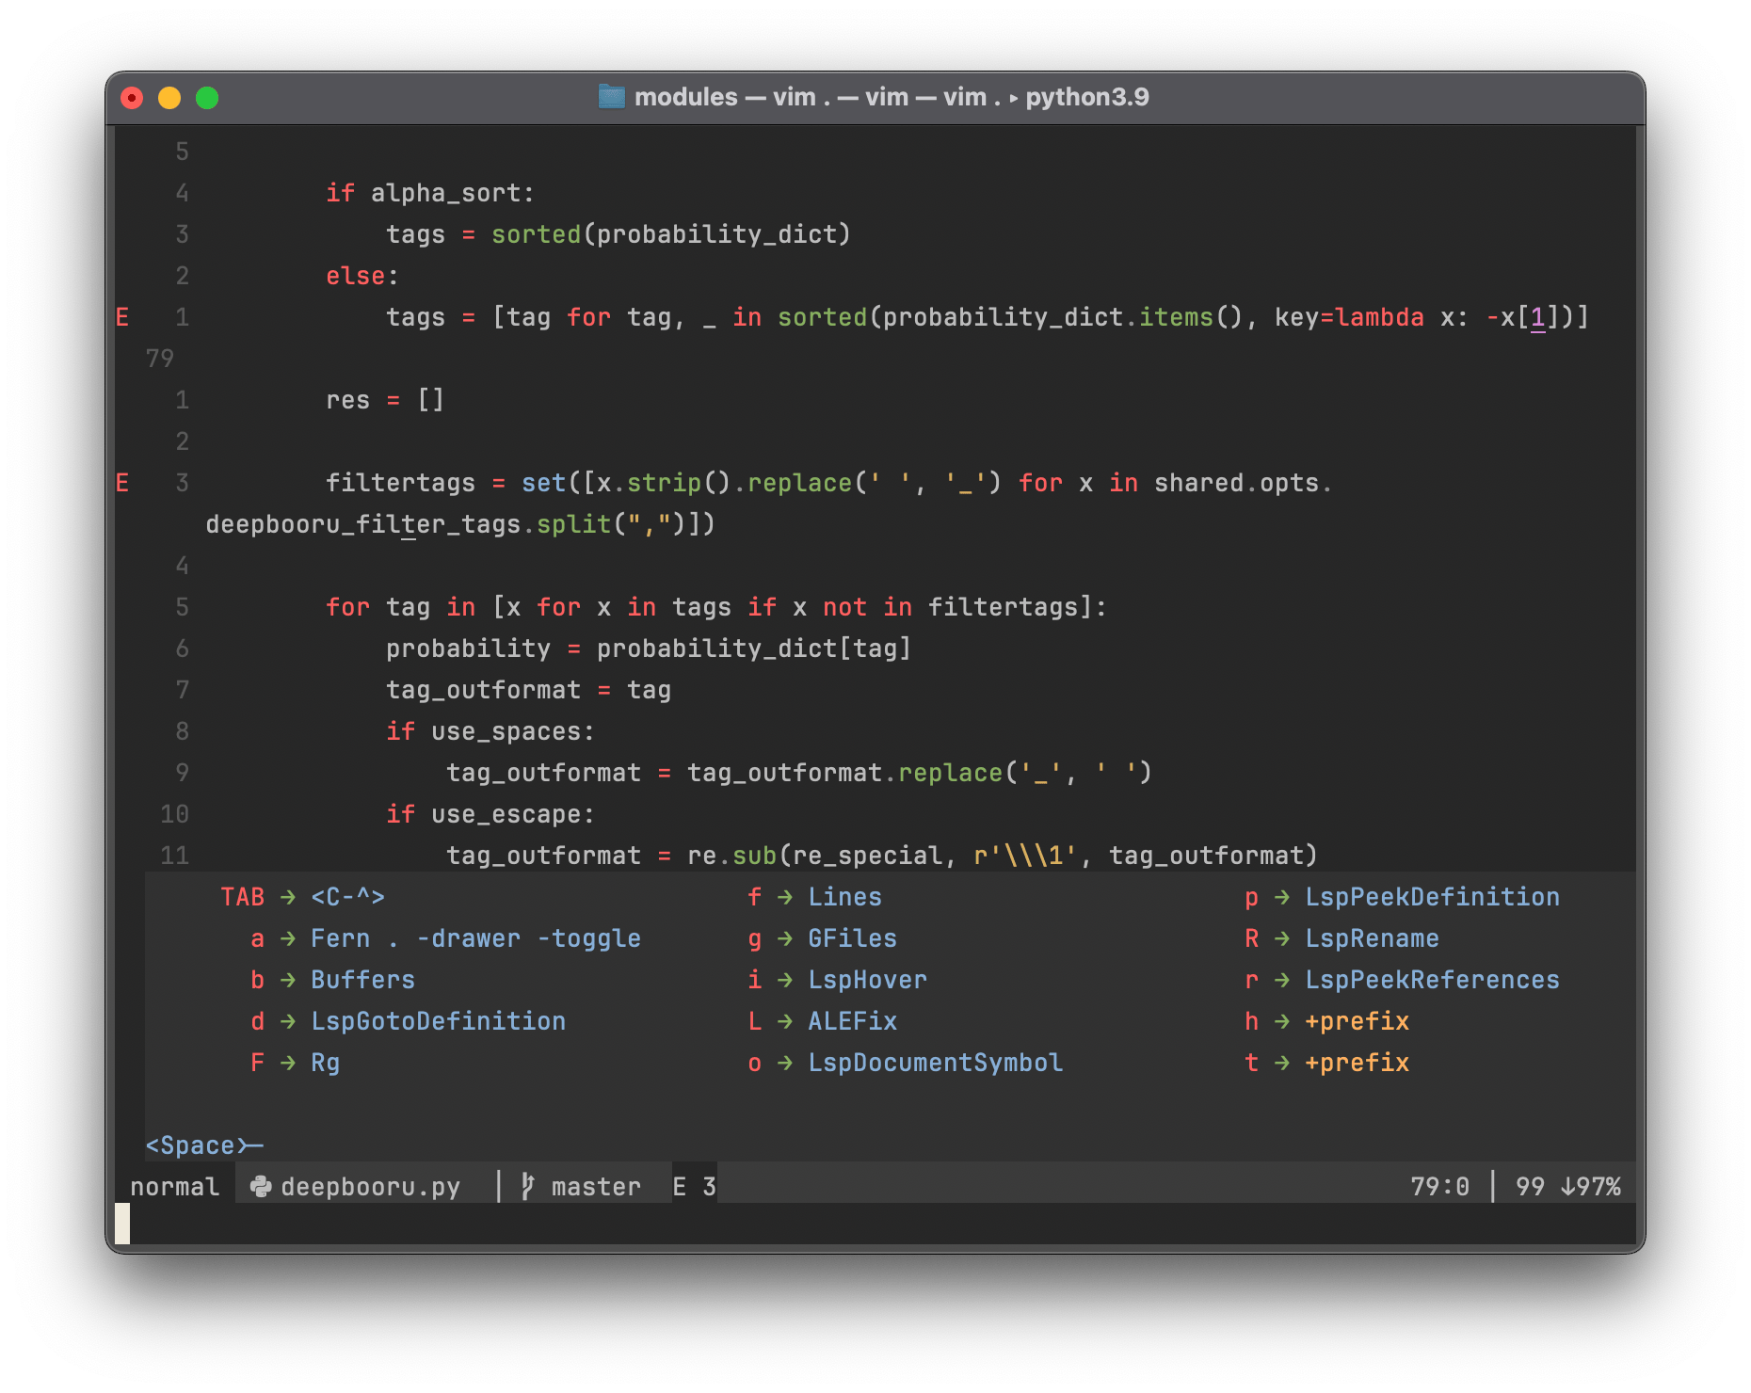Click the green zoom window button
1751x1393 pixels.
pyautogui.click(x=207, y=98)
